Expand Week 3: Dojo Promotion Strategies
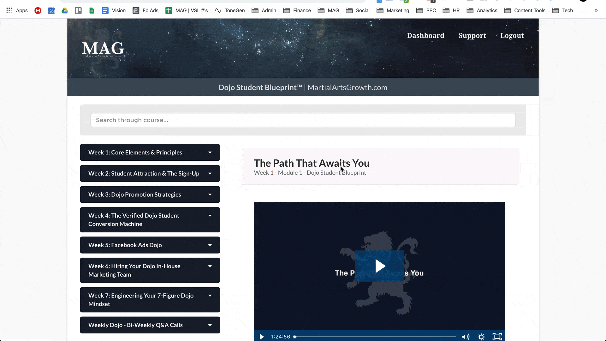The height and width of the screenshot is (341, 606). click(x=150, y=194)
